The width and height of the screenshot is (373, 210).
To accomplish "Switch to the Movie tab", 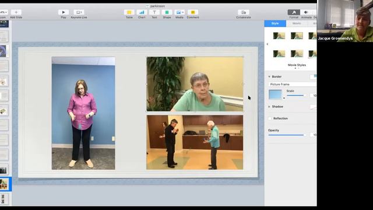I will (297, 23).
